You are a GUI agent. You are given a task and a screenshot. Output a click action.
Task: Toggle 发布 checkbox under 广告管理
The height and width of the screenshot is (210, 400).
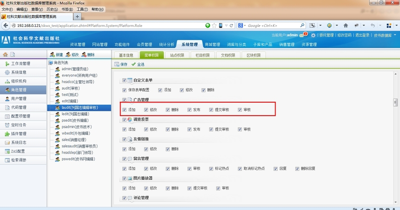click(189, 110)
